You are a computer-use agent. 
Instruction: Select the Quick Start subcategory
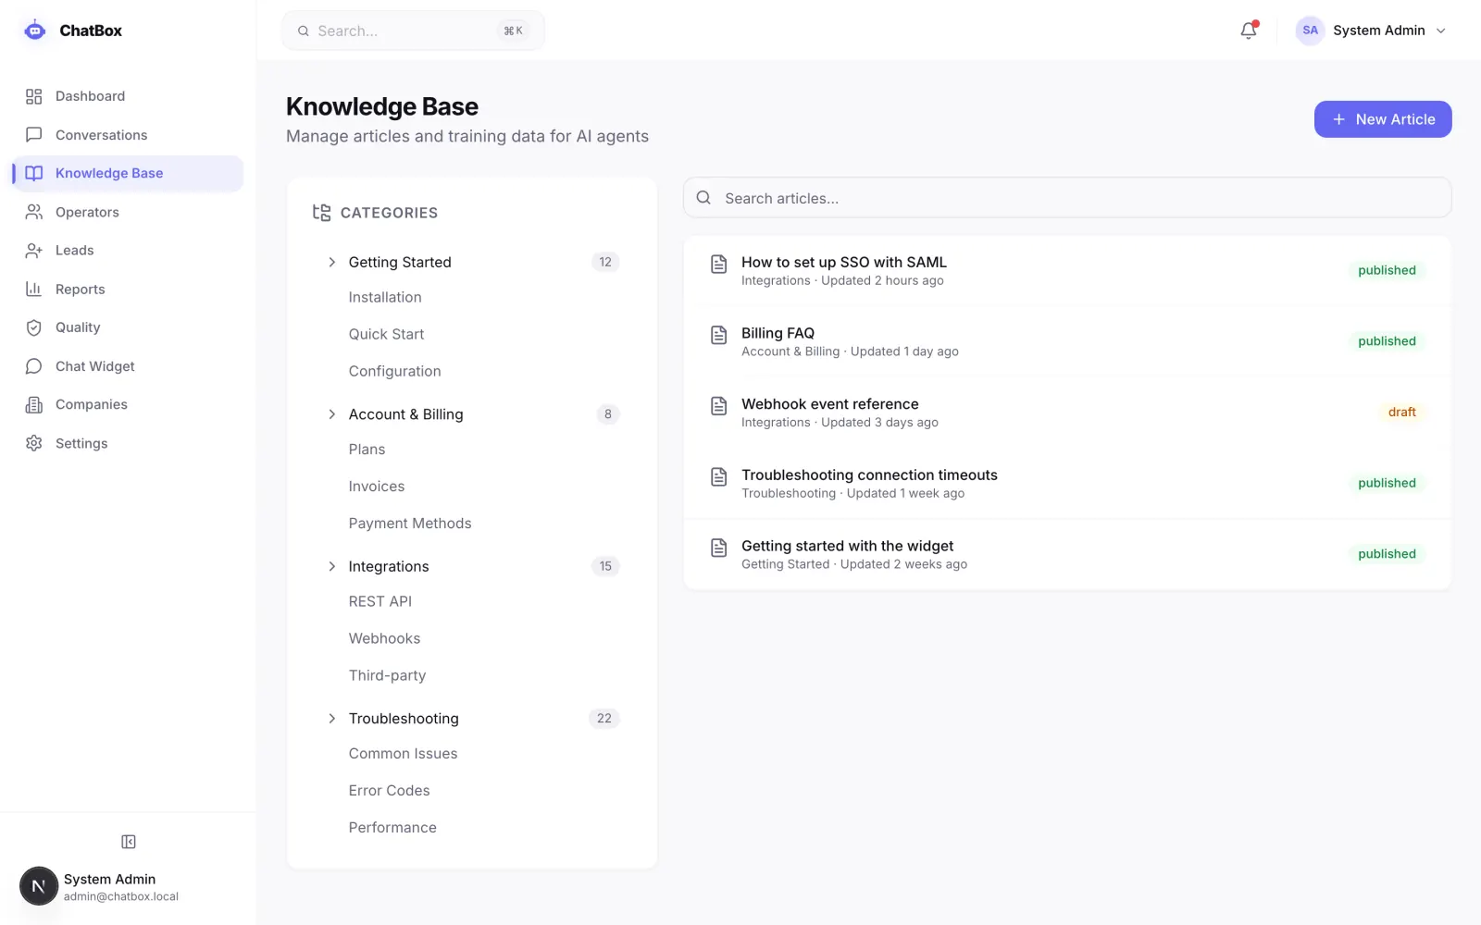pyautogui.click(x=386, y=335)
